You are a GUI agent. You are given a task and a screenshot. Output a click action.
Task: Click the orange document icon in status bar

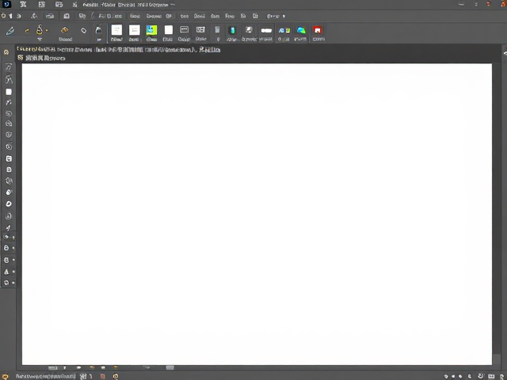click(x=102, y=376)
